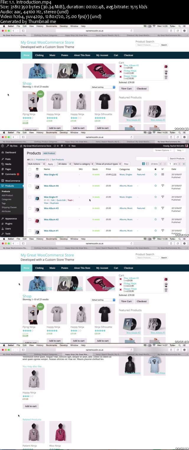Open Media in the WordPress admin sidebar

tap(8, 164)
